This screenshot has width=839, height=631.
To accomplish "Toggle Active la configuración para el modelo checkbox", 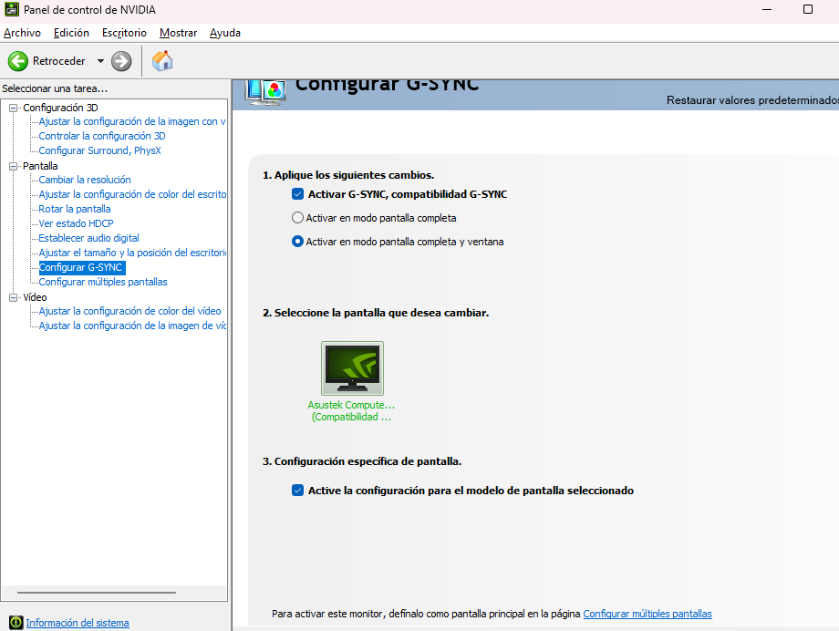I will click(x=298, y=491).
